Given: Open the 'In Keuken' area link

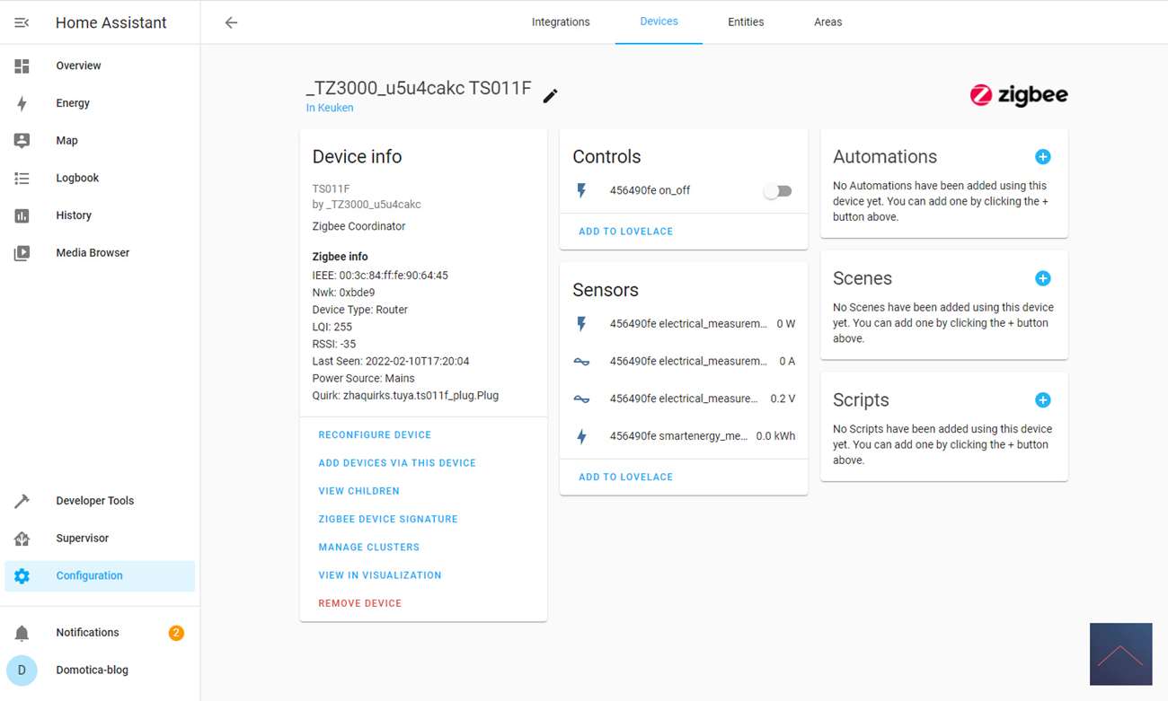Looking at the screenshot, I should click(330, 108).
